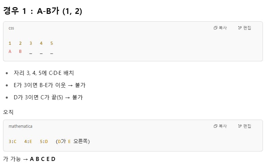Click the 3:C token in the mathematica code

pyautogui.click(x=13, y=142)
